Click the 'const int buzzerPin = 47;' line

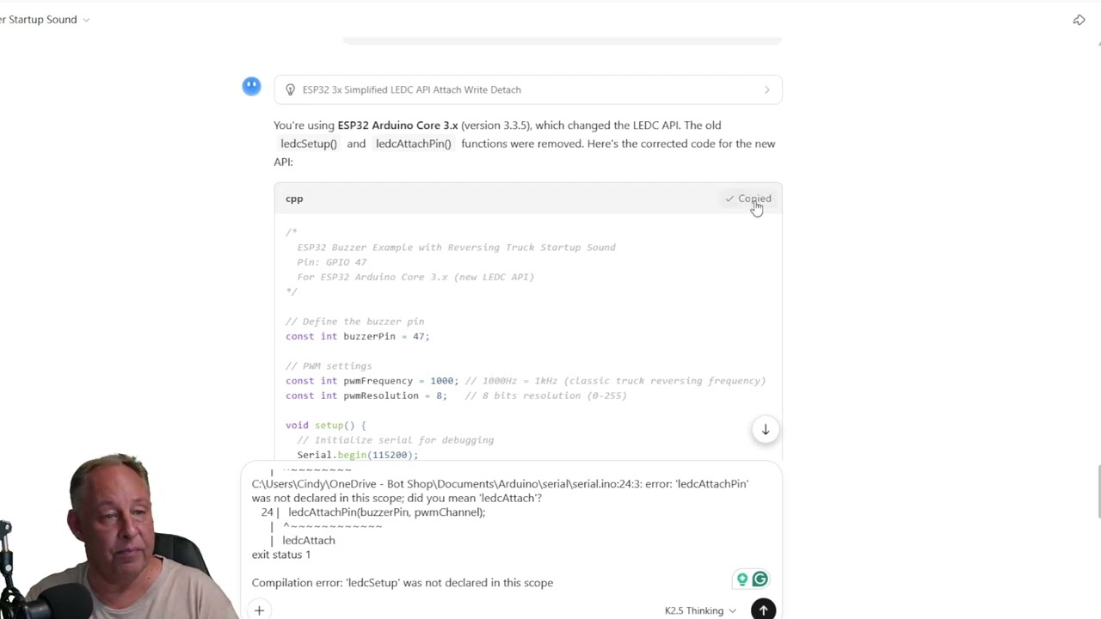click(x=358, y=336)
